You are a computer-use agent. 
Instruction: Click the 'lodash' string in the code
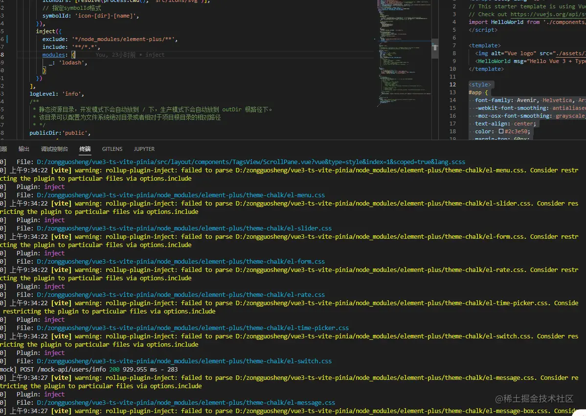pyautogui.click(x=72, y=62)
